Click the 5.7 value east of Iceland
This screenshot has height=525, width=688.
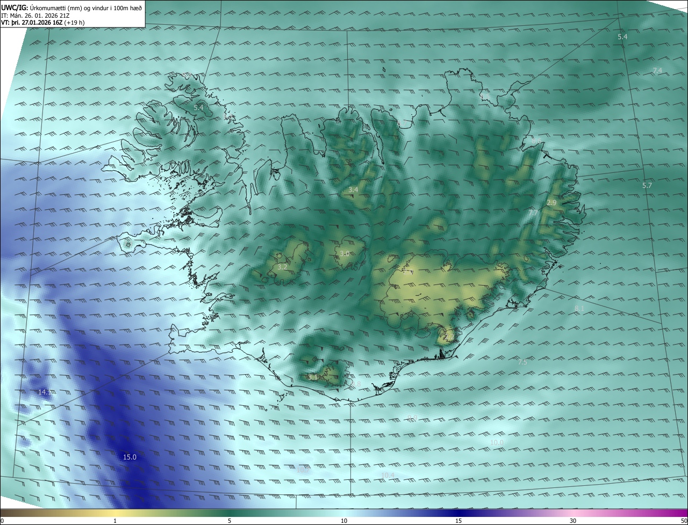(x=647, y=186)
